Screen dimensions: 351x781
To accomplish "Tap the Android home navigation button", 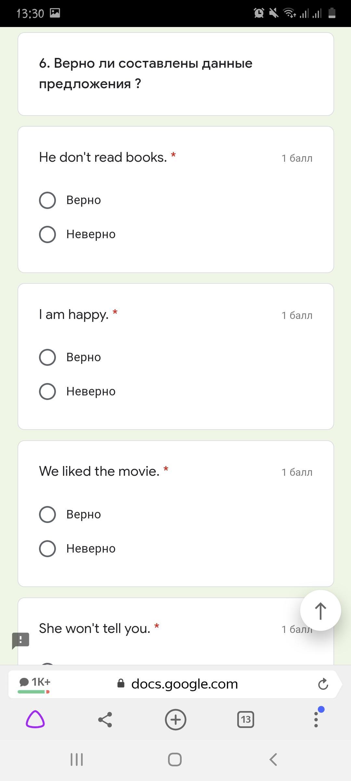I will pos(175,760).
